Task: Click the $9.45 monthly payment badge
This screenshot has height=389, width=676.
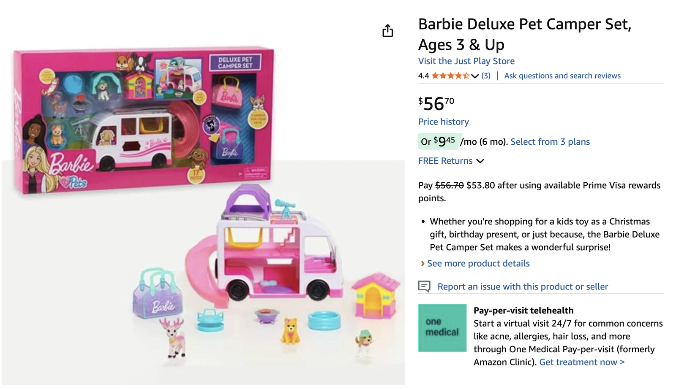Action: 438,141
